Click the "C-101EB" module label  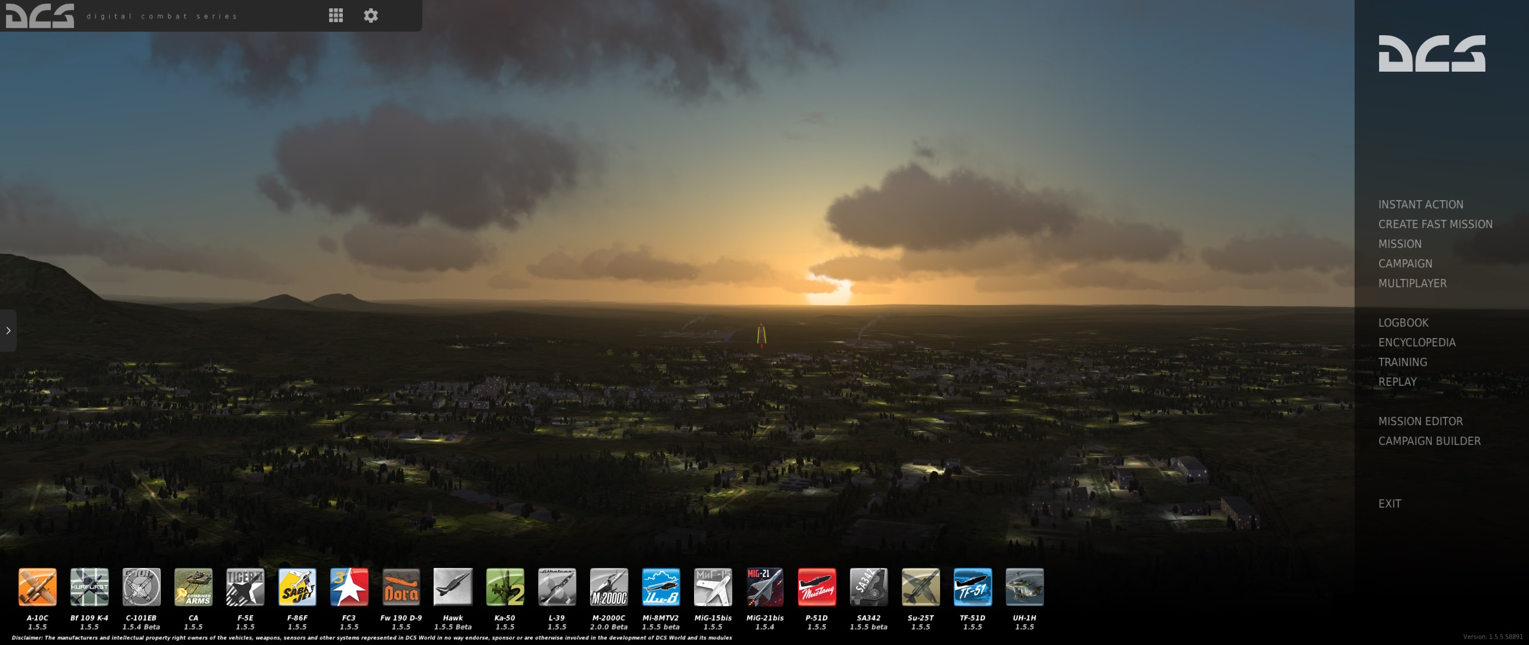(x=141, y=618)
